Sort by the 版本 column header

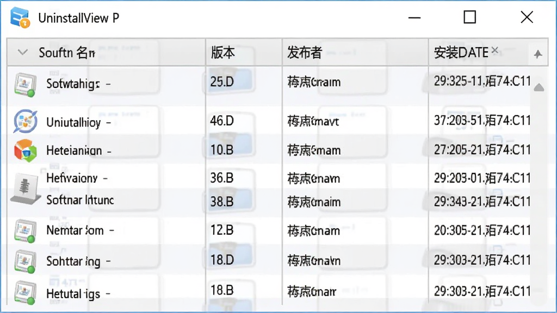tap(244, 52)
